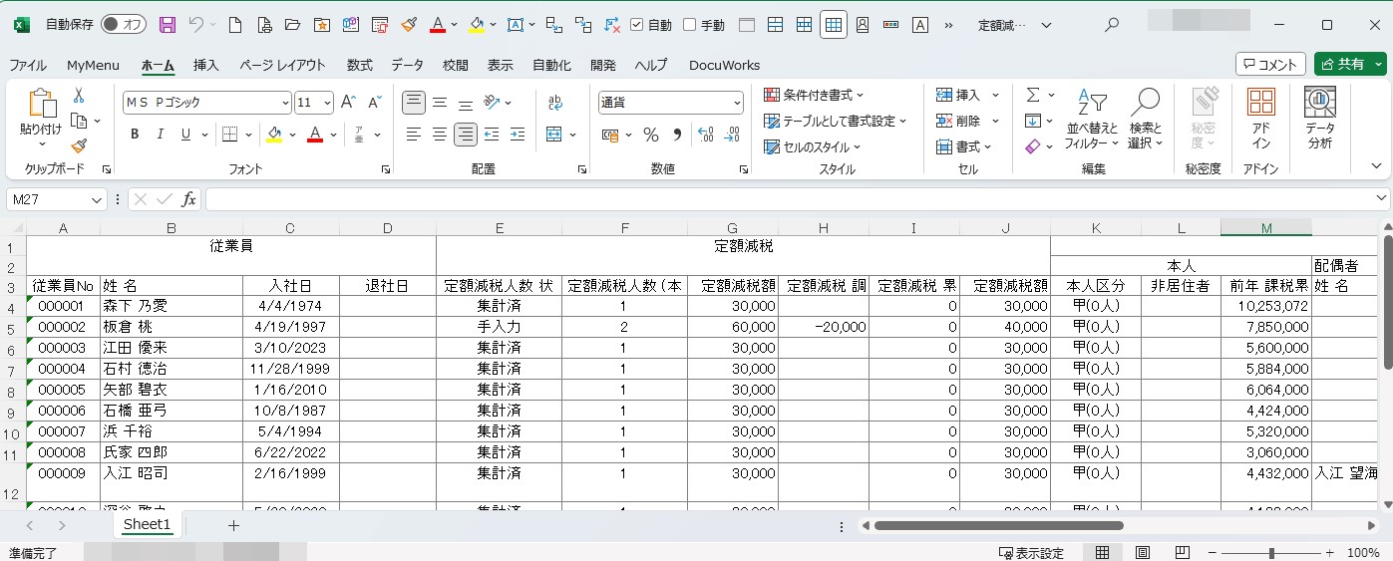Toggle Align Left button
Viewport: 1393px width, 561px height.
414,135
